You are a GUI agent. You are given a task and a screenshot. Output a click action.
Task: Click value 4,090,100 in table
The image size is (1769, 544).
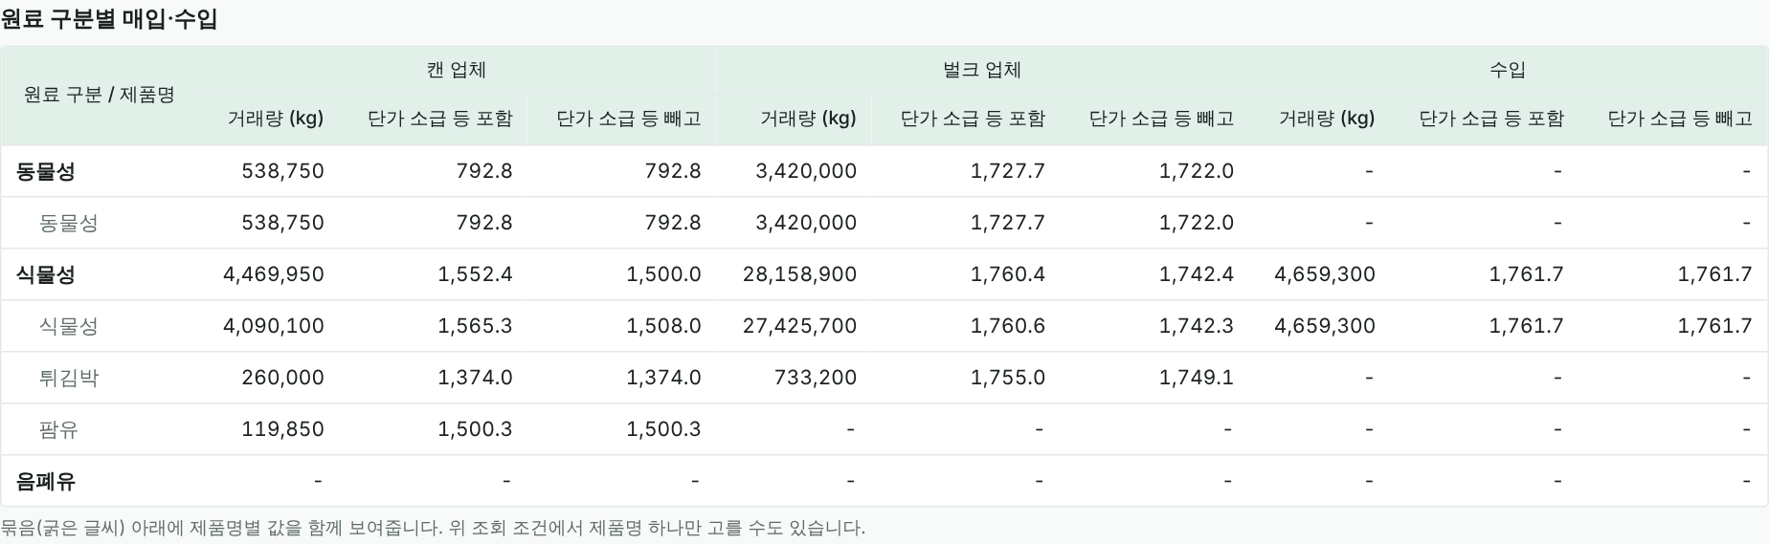274,326
